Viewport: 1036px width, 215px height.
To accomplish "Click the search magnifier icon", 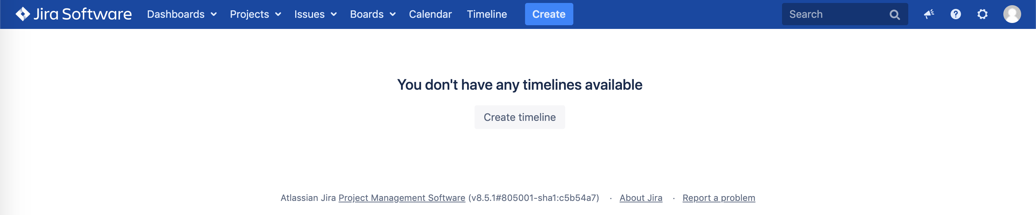I will coord(895,14).
